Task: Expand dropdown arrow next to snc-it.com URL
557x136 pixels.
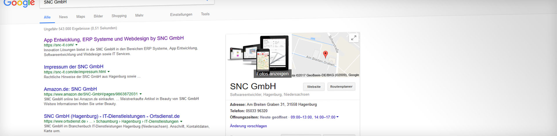Action: pos(77,45)
